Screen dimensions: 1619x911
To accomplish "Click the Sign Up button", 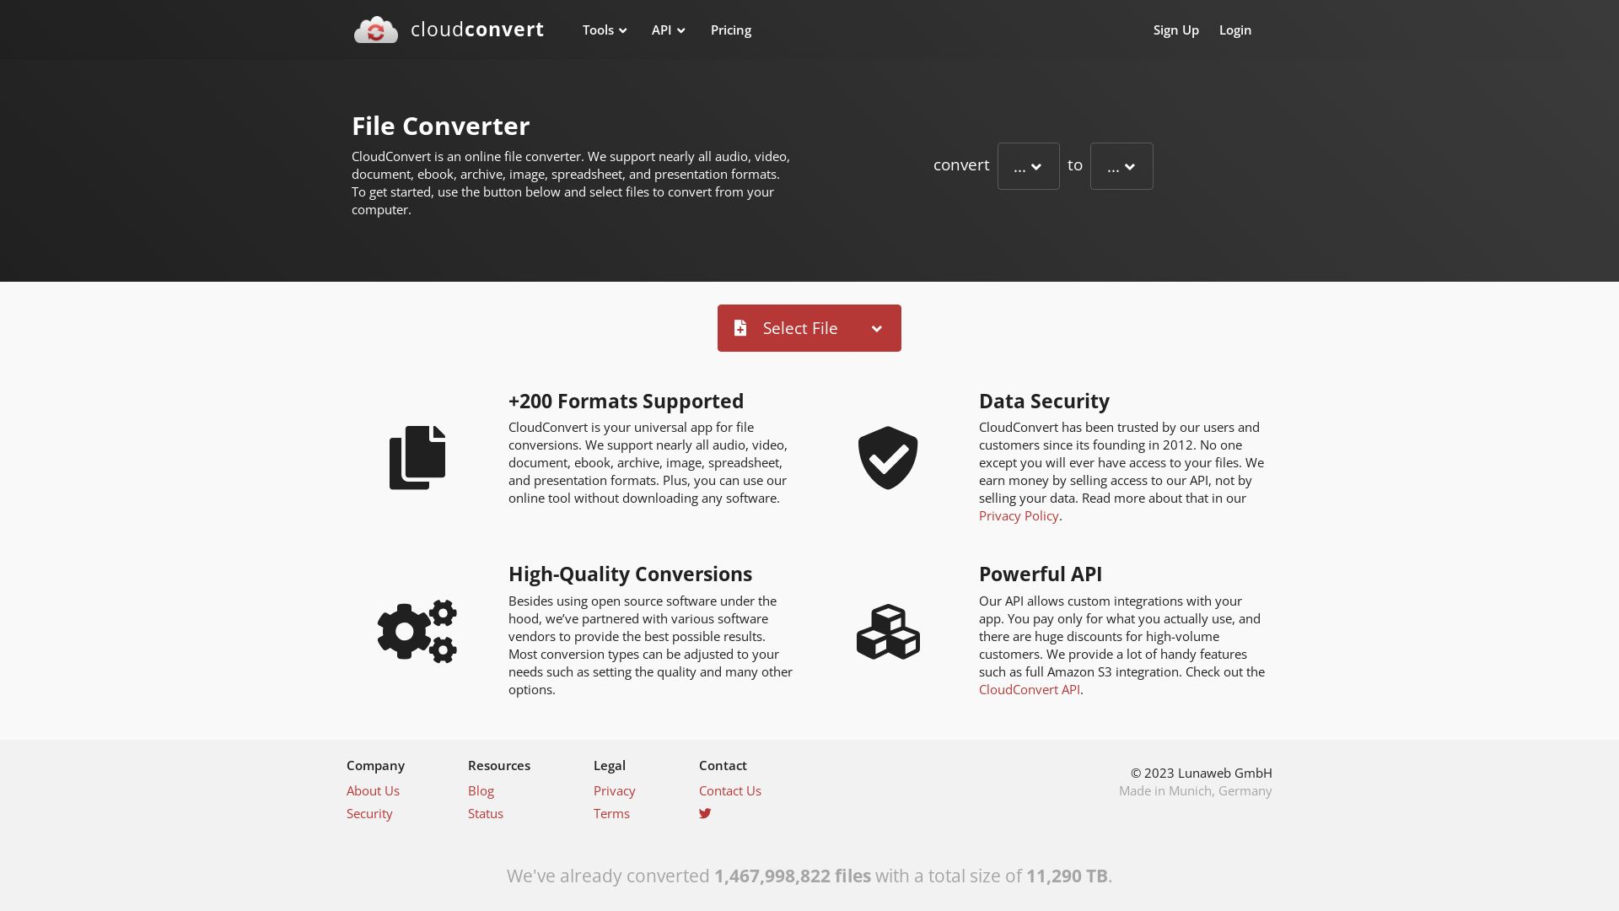I will tap(1176, 30).
